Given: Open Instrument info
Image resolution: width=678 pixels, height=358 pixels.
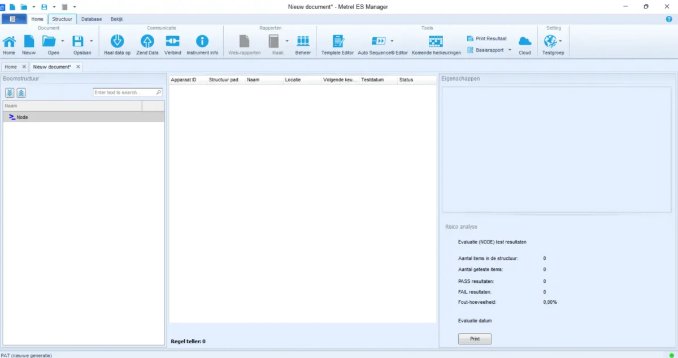Looking at the screenshot, I should coord(202,42).
